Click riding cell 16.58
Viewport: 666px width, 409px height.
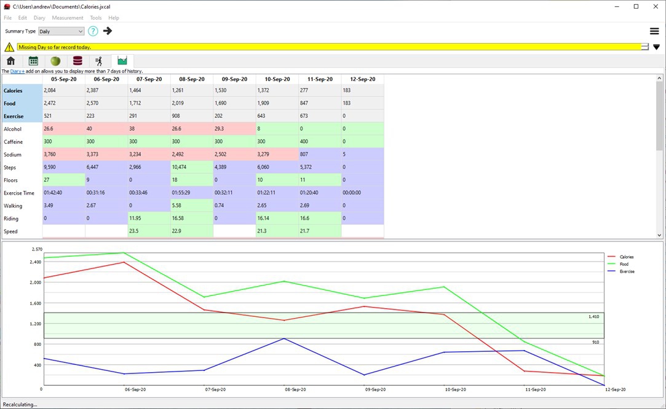[x=192, y=218]
